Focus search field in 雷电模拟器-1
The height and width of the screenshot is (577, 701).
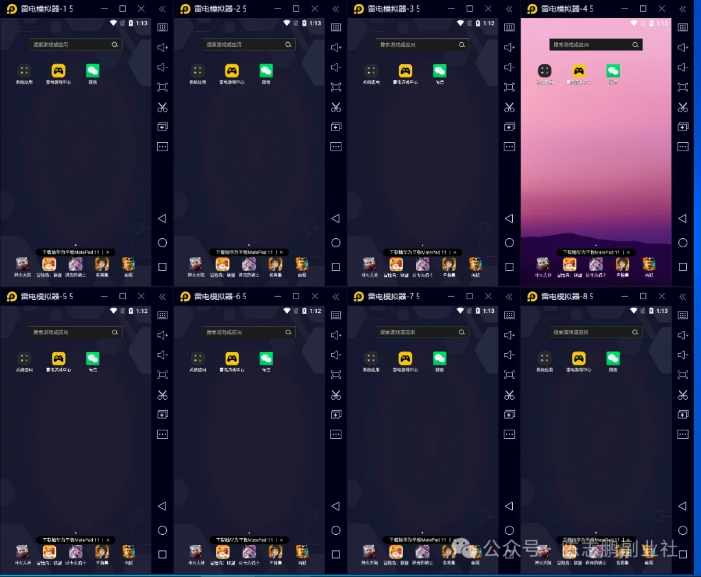(x=75, y=45)
